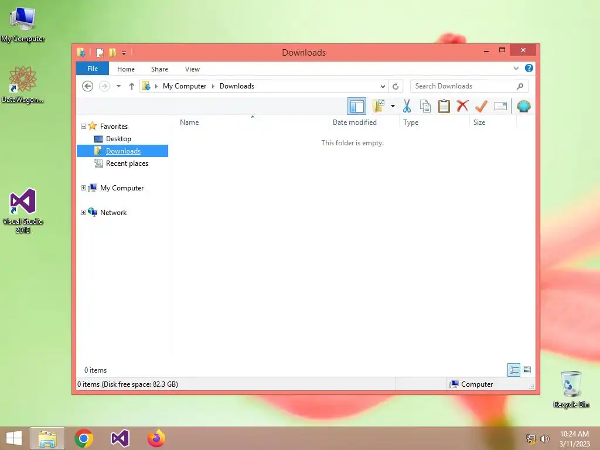This screenshot has height=450, width=600.
Task: Open the Windows Start button
Action: click(14, 438)
